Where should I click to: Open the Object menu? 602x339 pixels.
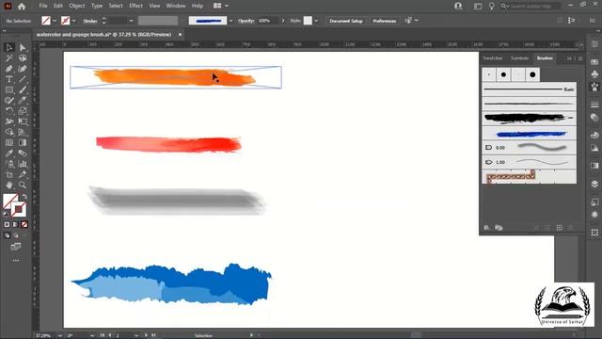pyautogui.click(x=77, y=6)
